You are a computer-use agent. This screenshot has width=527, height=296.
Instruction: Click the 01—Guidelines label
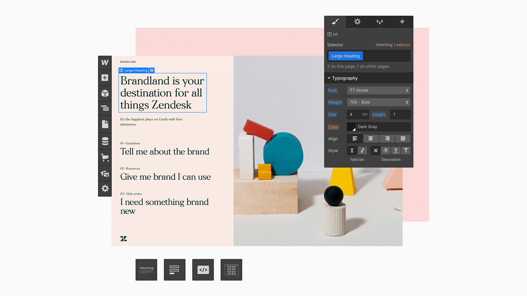click(130, 143)
